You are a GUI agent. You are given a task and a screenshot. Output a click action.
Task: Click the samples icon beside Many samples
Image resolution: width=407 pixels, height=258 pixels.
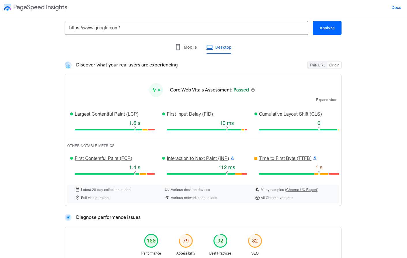(x=257, y=190)
